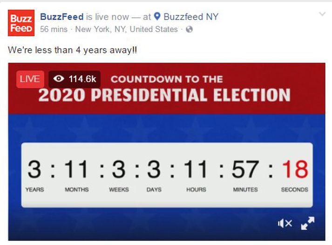332x245 pixels.
Task: Click the location pin icon beside Buzzfeed NY
Action: coord(157,16)
